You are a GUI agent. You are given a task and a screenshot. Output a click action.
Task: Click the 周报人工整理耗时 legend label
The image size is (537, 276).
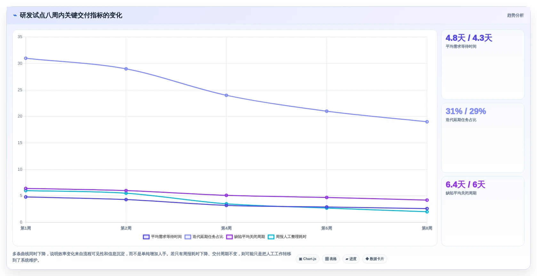(291, 237)
